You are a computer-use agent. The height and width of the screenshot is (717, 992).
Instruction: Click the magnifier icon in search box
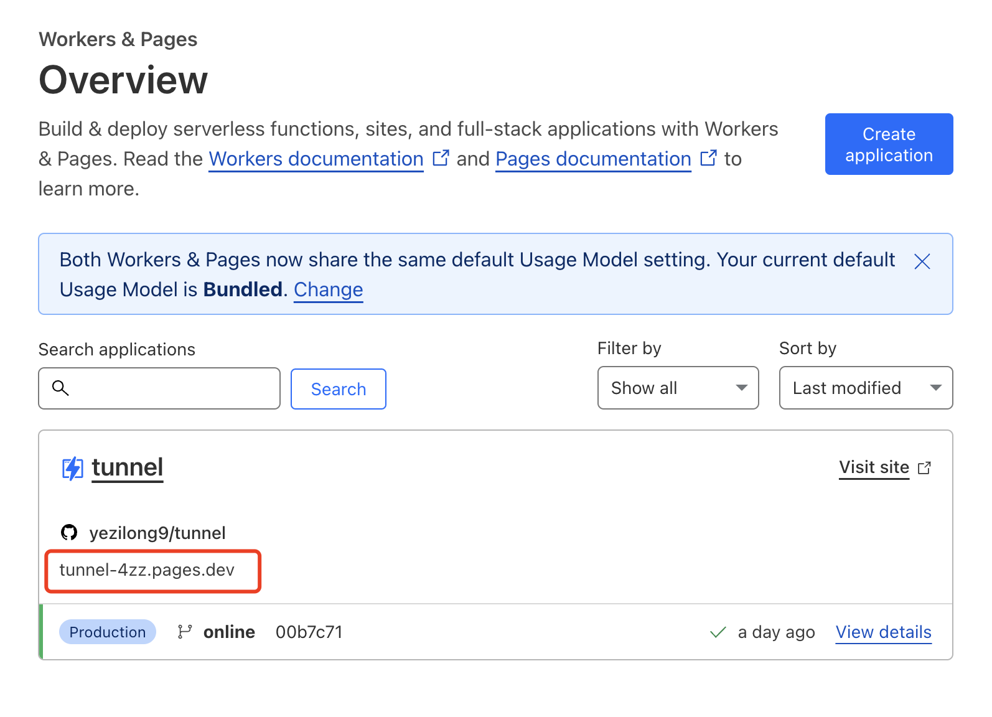tap(60, 388)
